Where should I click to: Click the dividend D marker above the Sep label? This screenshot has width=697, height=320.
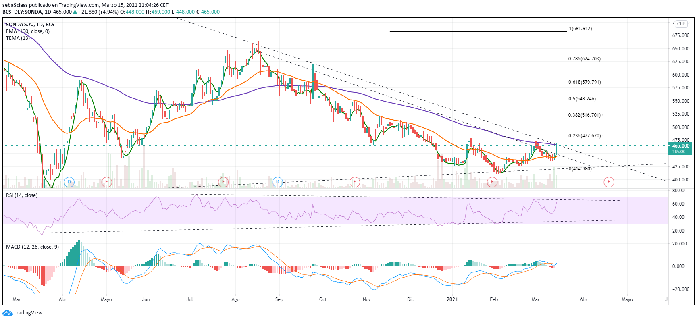pos(277,182)
